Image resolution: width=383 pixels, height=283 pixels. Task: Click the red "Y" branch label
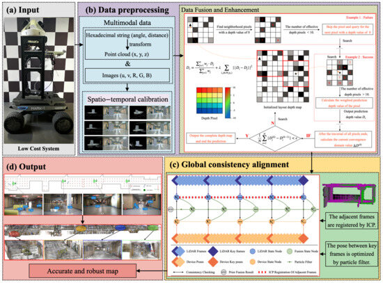pyautogui.click(x=247, y=136)
